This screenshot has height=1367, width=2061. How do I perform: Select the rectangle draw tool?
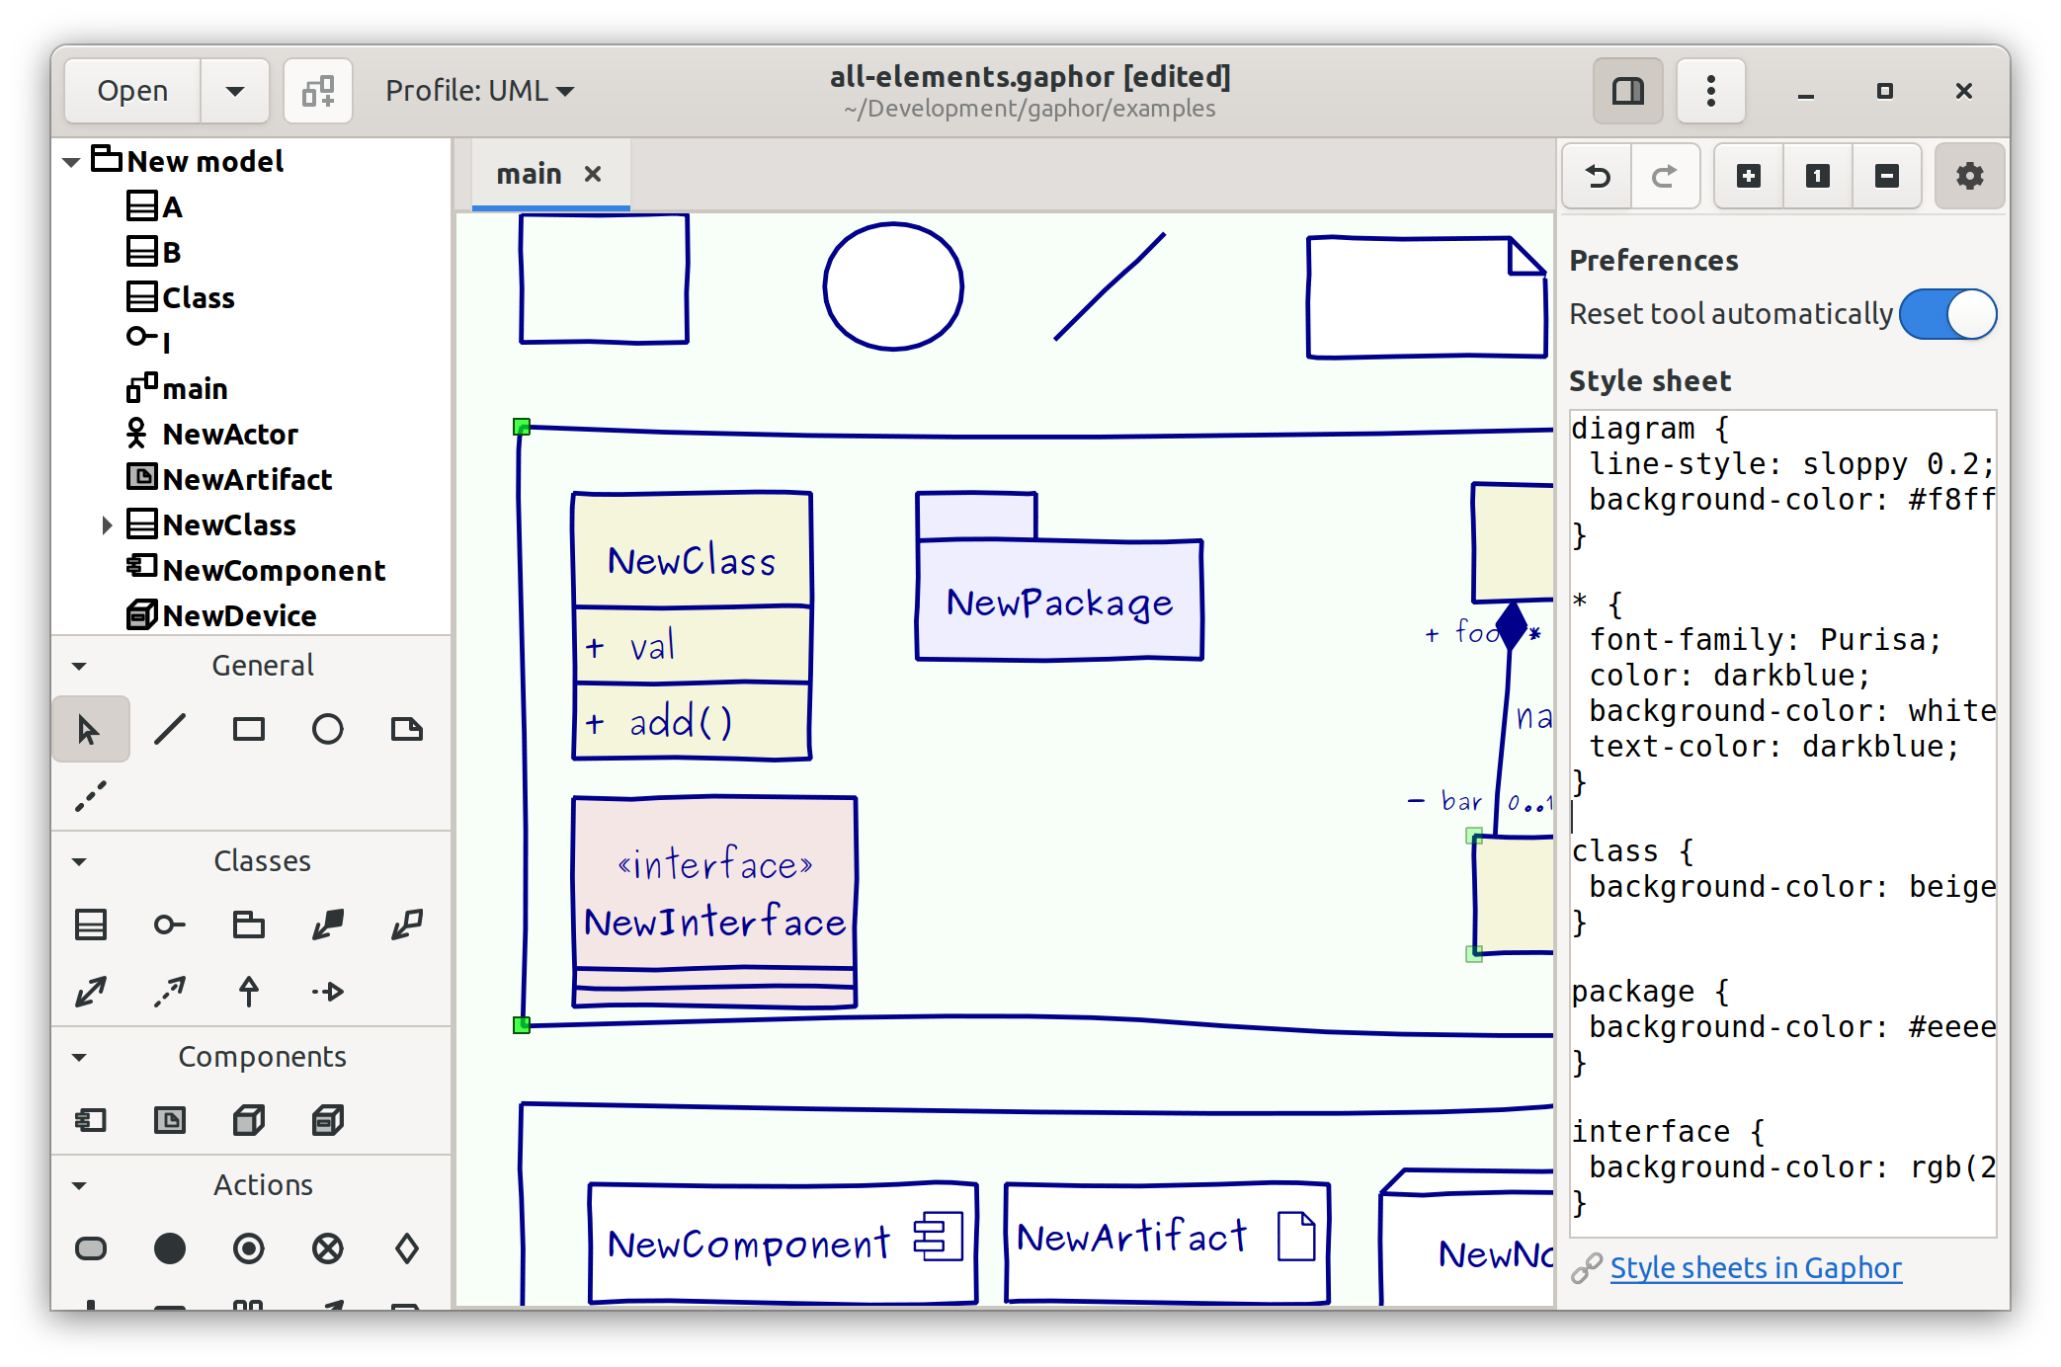pos(249,731)
